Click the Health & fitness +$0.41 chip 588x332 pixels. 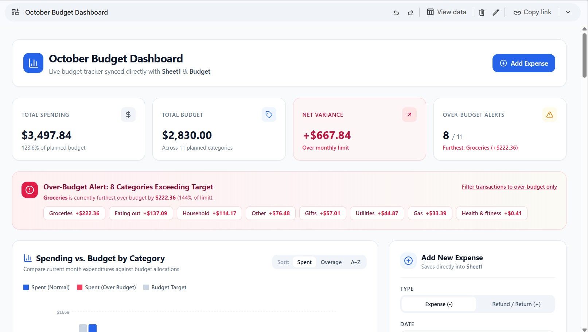click(x=492, y=213)
